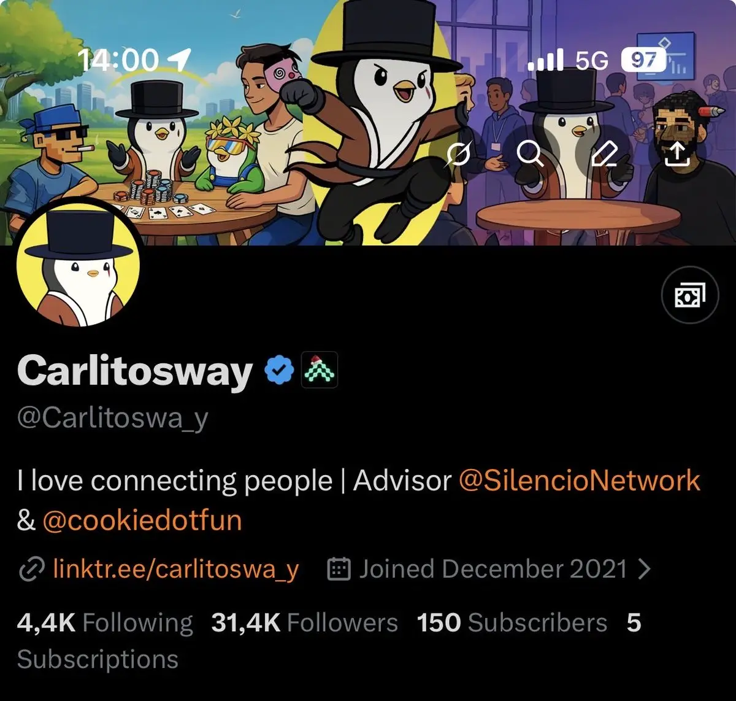Open the @cookiedotfun mention
This screenshot has width=736, height=701.
[x=142, y=521]
